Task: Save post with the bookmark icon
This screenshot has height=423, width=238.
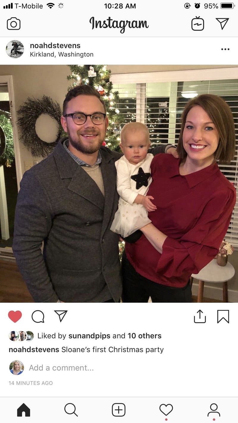Action: click(x=223, y=317)
